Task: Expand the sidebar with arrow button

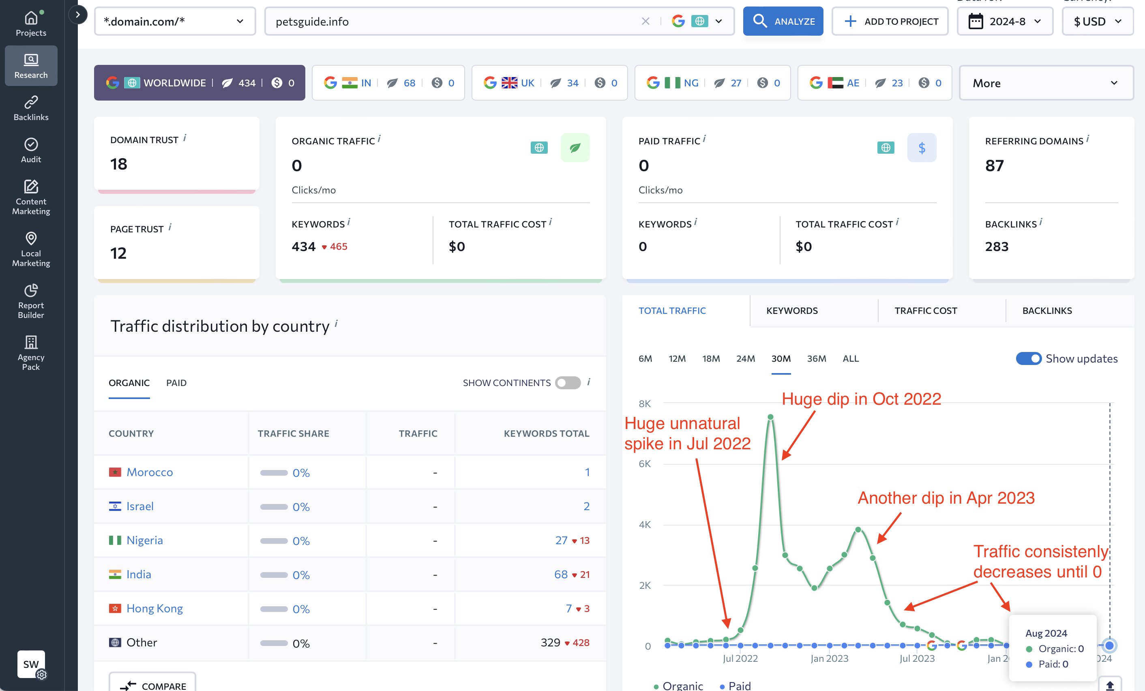Action: point(77,15)
